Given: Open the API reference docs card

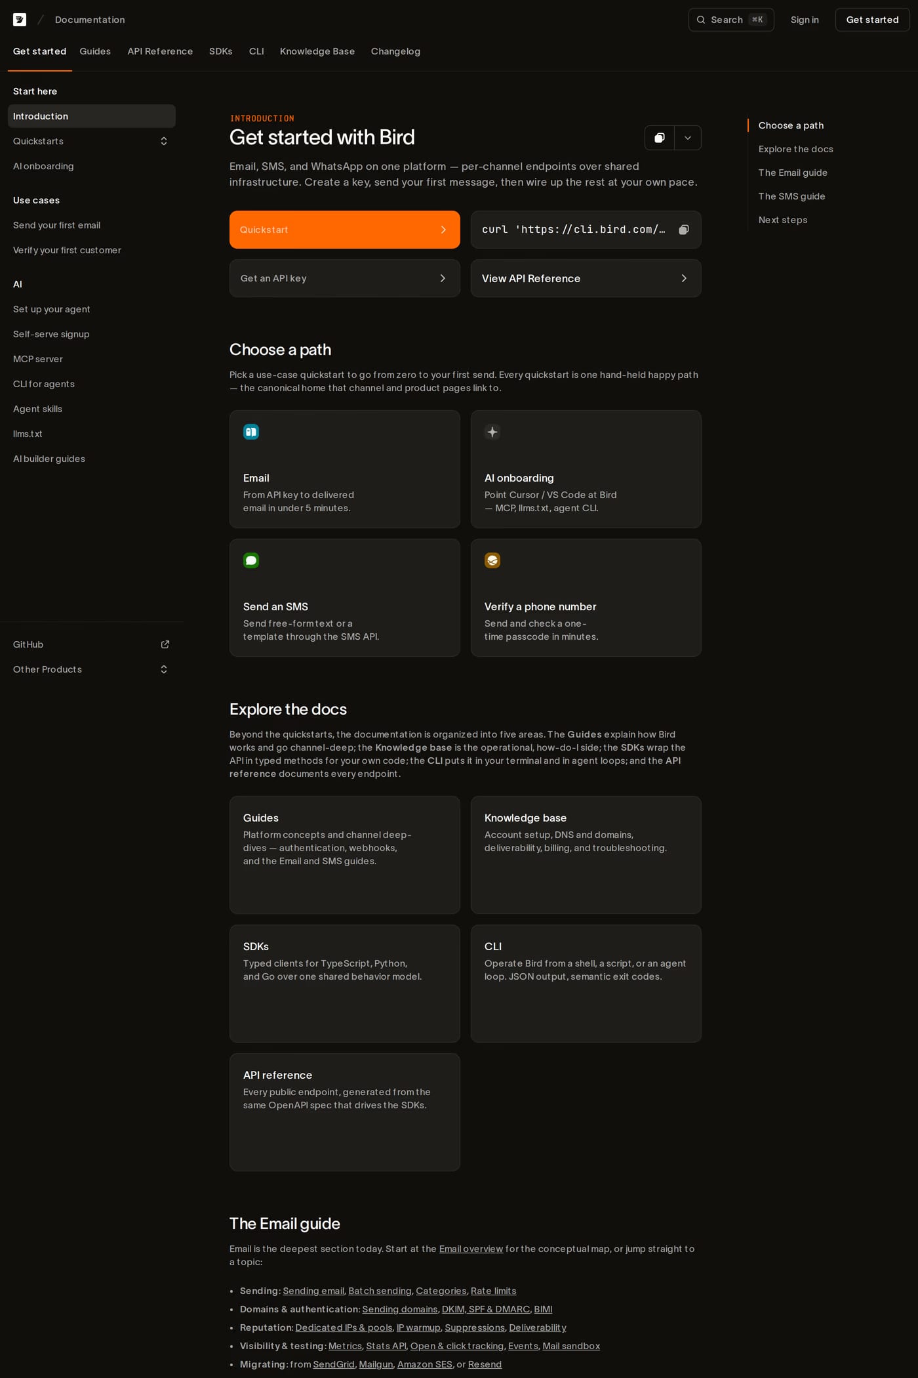Looking at the screenshot, I should coord(345,1112).
